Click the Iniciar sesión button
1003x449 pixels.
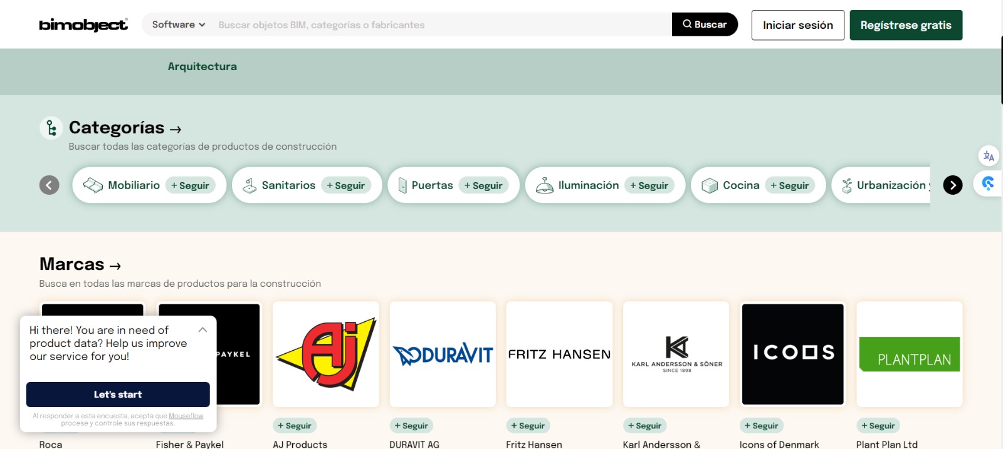[797, 25]
